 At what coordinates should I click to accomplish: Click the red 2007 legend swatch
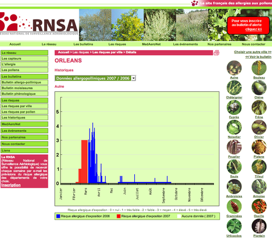coord(118,216)
